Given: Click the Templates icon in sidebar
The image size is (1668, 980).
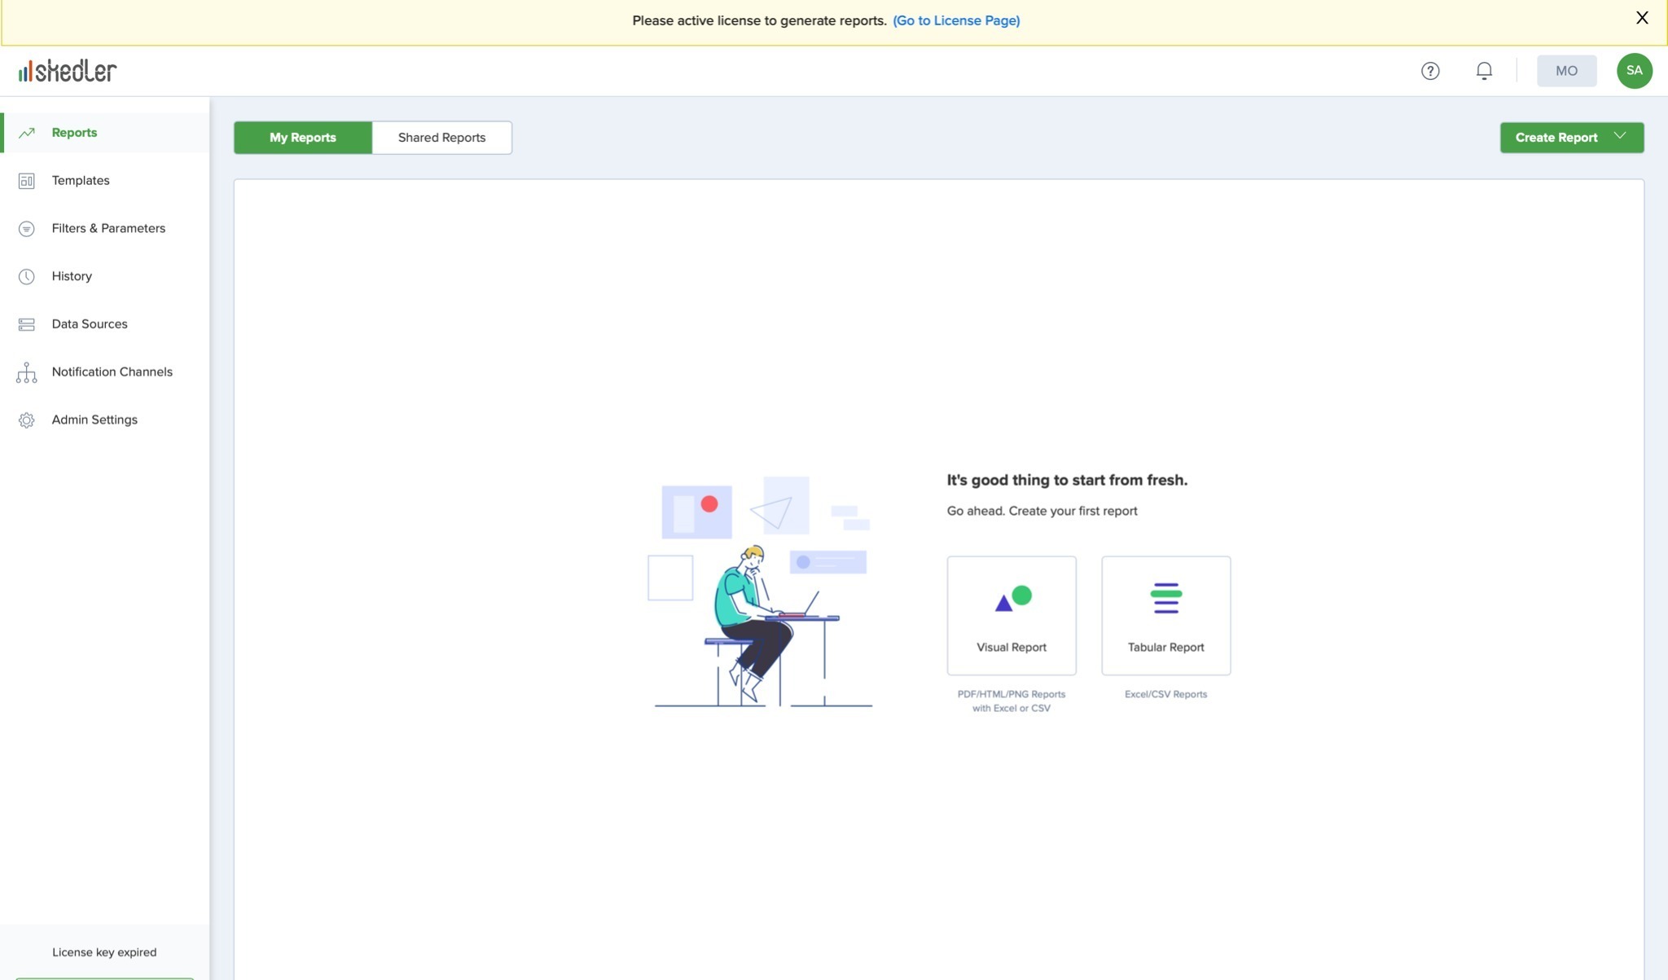Looking at the screenshot, I should [26, 181].
